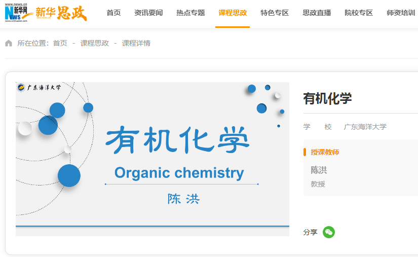Click the 首页 breadcrumb link
The image size is (418, 257).
(60, 43)
